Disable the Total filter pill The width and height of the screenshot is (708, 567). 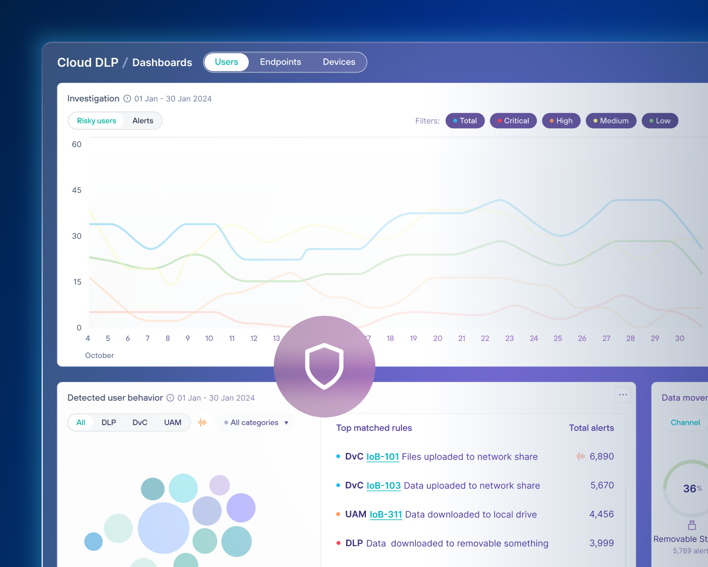465,120
